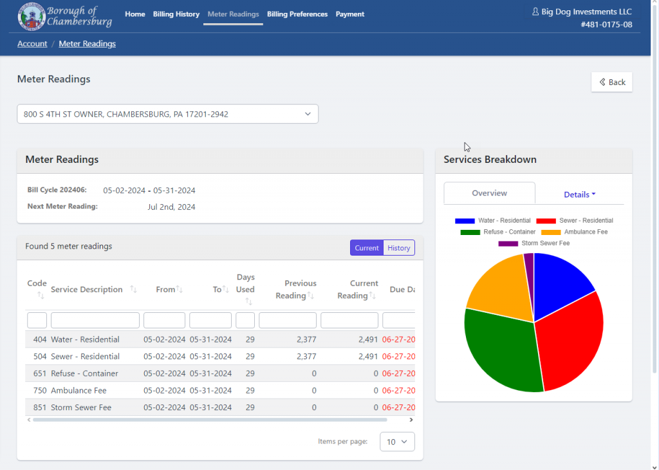
Task: Open the service address dropdown
Action: click(x=167, y=114)
